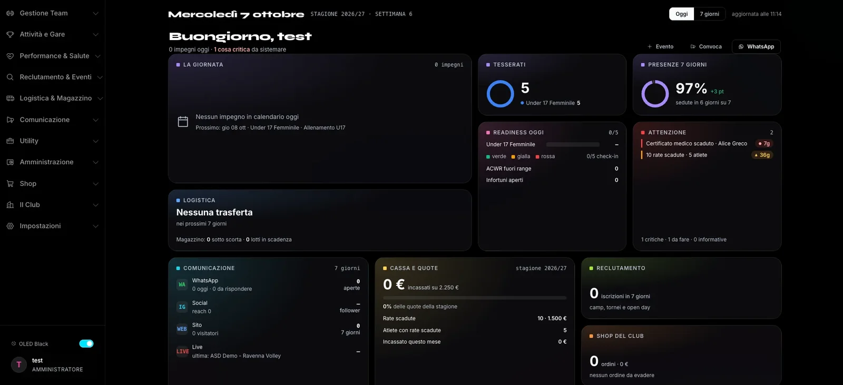
Task: Expand the Amministrazione chevron
Action: tap(95, 162)
